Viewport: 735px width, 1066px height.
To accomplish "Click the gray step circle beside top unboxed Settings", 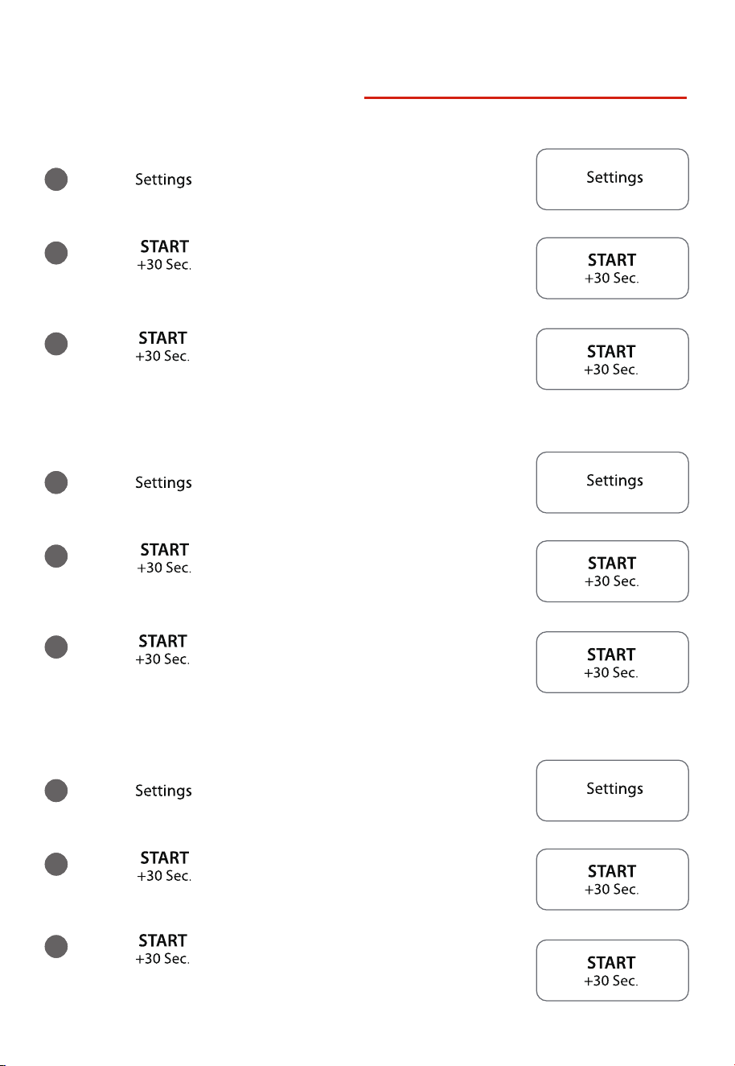I will coord(55,180).
